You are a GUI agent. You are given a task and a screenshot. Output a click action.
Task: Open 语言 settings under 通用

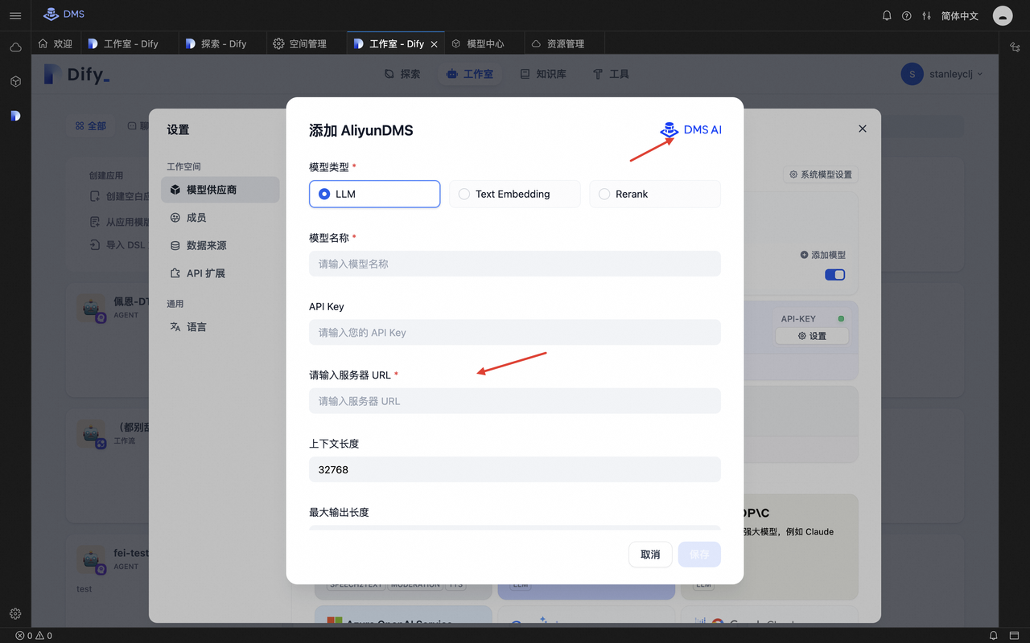click(197, 326)
